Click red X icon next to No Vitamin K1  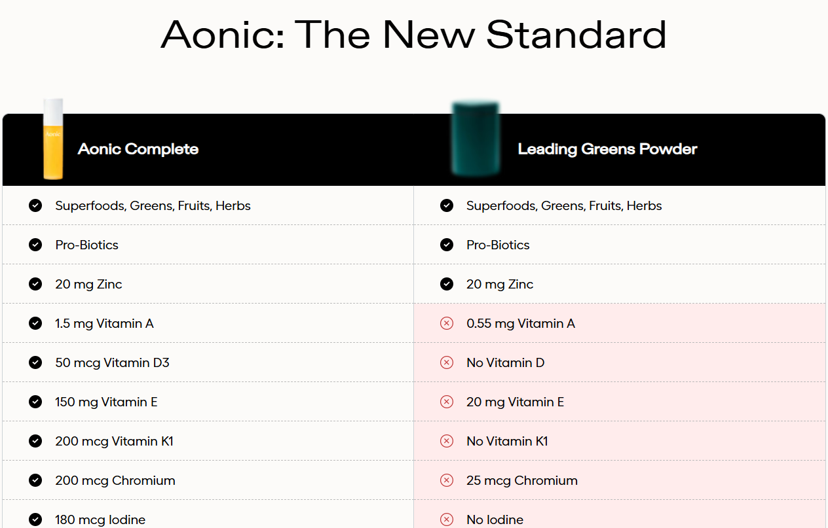coord(447,441)
